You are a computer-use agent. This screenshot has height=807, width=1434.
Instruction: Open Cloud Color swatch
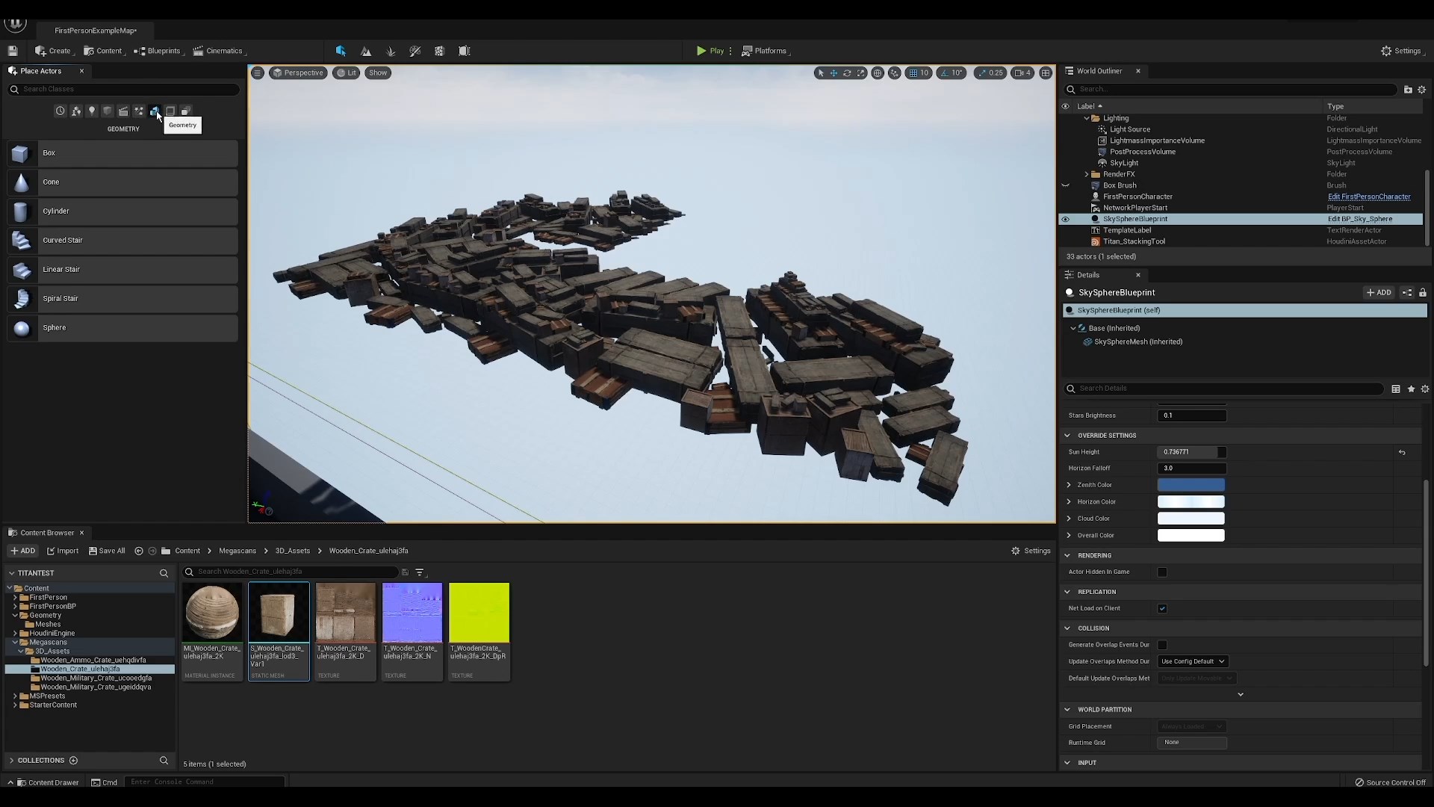click(1191, 519)
